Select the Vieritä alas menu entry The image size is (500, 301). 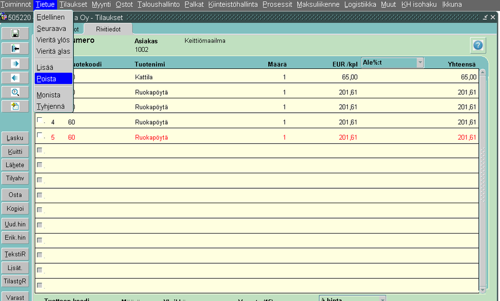tap(53, 51)
